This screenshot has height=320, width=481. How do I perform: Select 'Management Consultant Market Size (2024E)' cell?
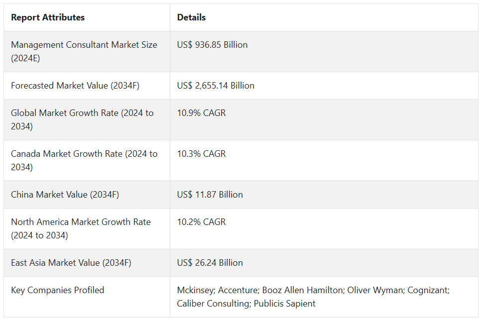84,51
